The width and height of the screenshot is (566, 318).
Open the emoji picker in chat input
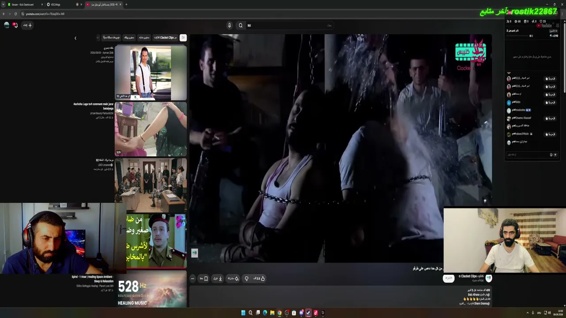coord(551,155)
